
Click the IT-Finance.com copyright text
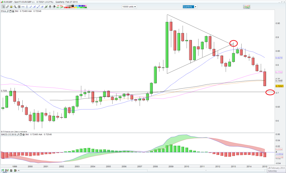[x=14, y=131]
